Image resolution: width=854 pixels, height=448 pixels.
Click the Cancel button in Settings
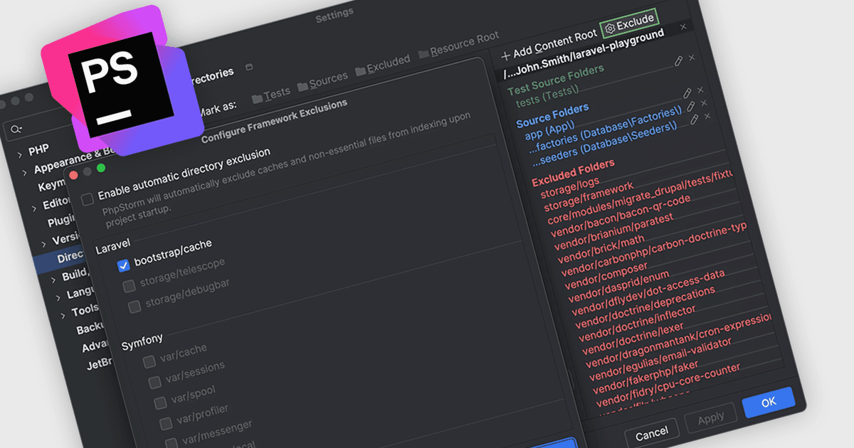coord(652,432)
